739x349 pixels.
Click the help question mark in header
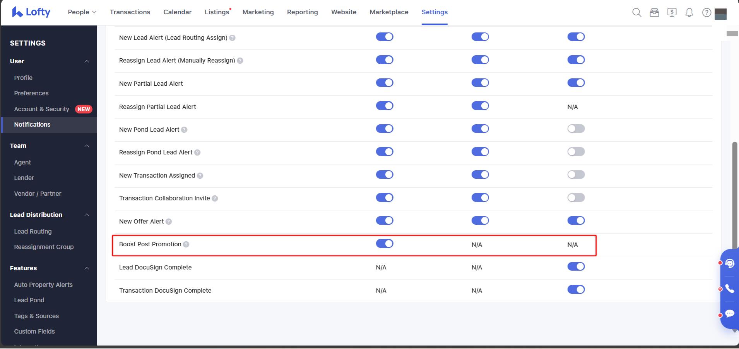706,13
